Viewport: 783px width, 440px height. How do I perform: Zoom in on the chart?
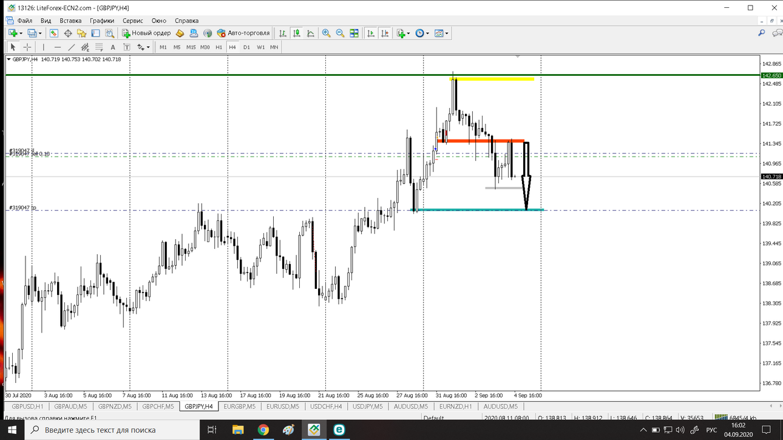(327, 33)
